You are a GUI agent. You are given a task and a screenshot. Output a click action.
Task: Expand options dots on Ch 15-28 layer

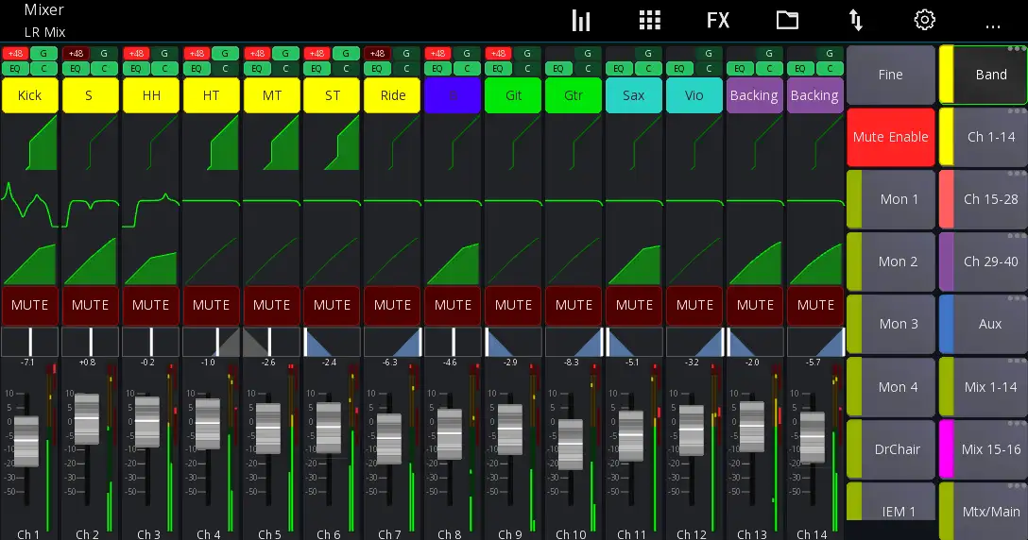[1017, 174]
